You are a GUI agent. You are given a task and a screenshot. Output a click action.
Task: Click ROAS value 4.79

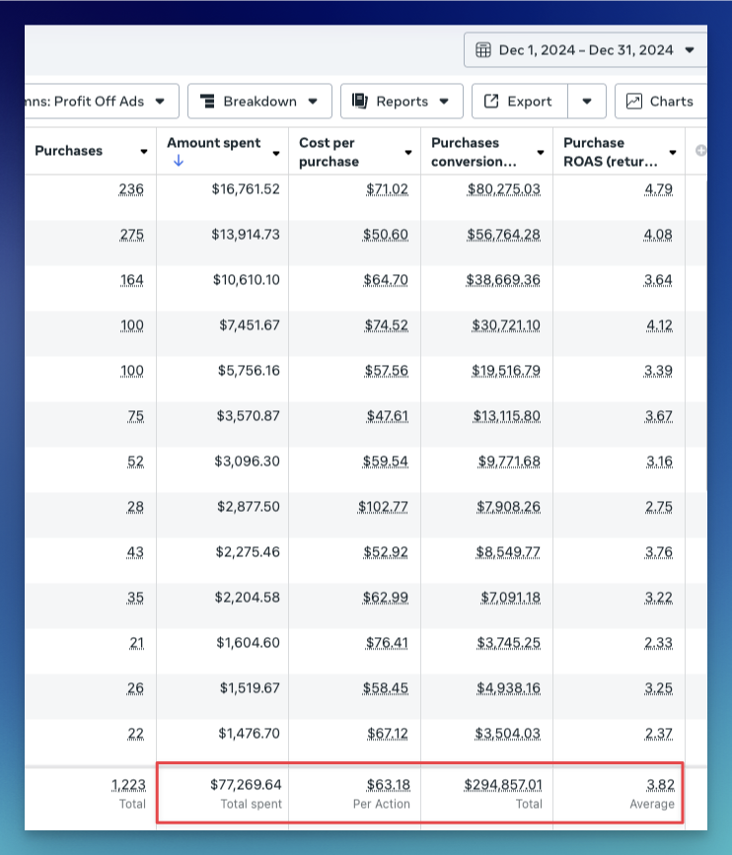(658, 189)
